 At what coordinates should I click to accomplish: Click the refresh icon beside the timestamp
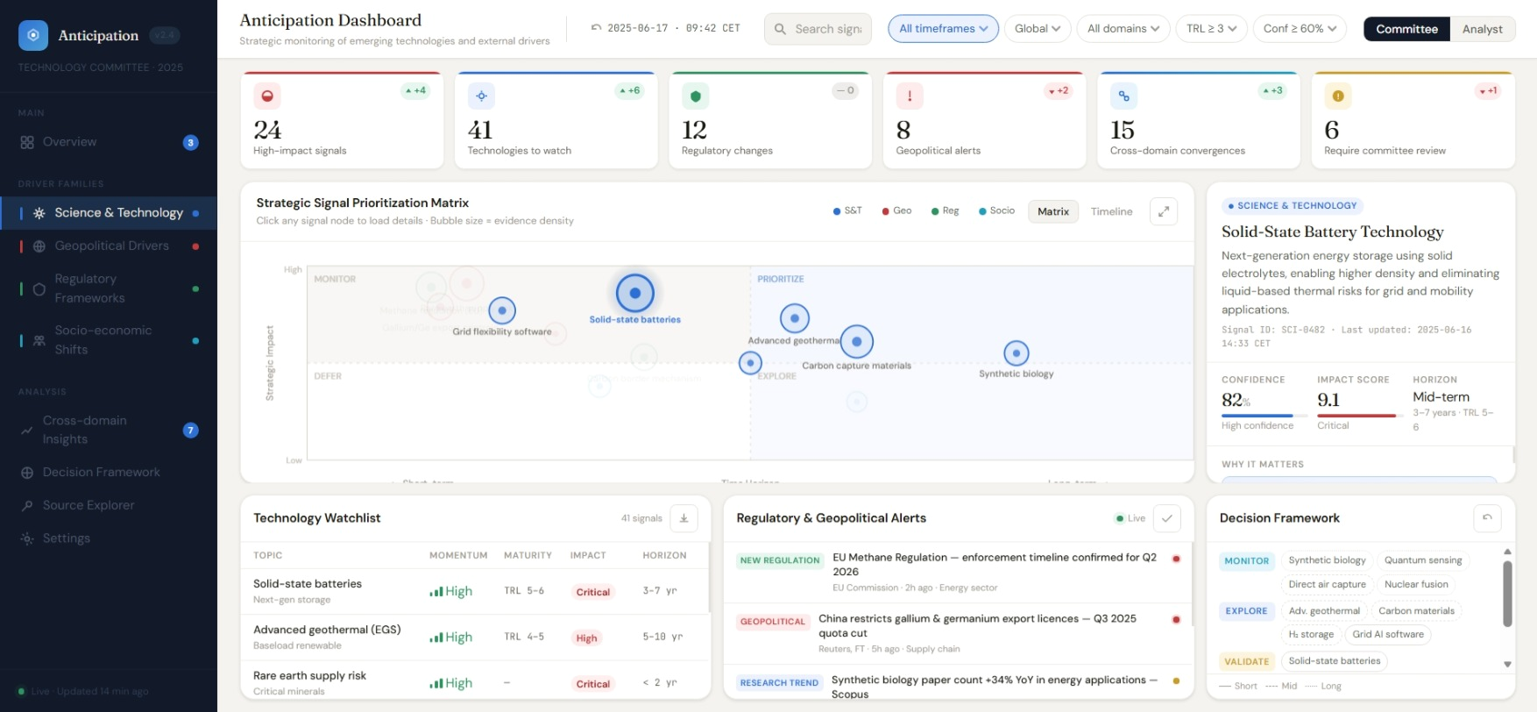pyautogui.click(x=596, y=28)
